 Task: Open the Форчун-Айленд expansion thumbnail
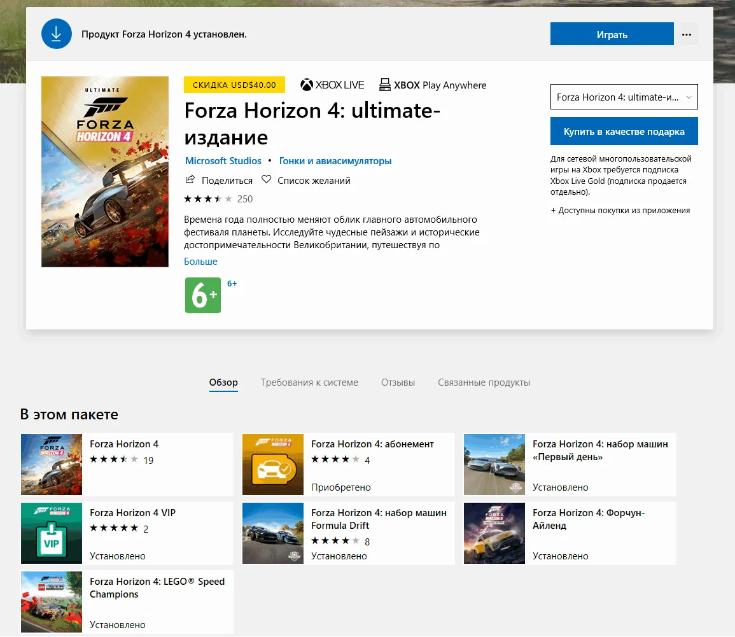494,533
